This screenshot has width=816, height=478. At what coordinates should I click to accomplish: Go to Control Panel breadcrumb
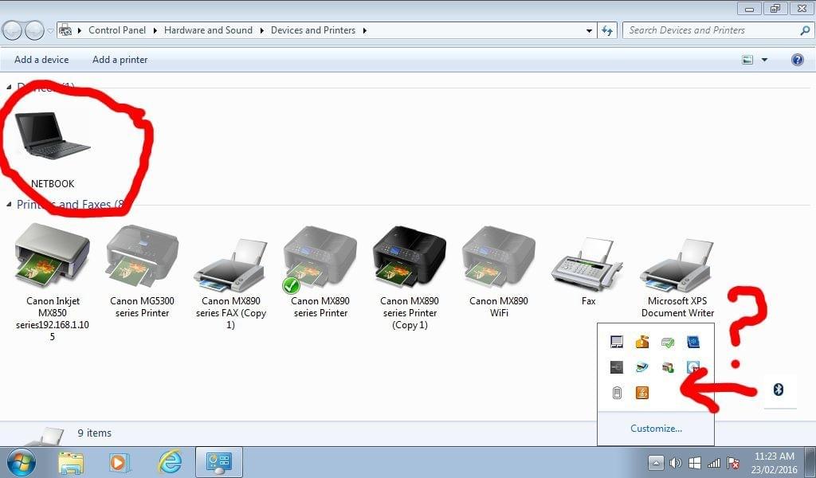click(x=117, y=30)
